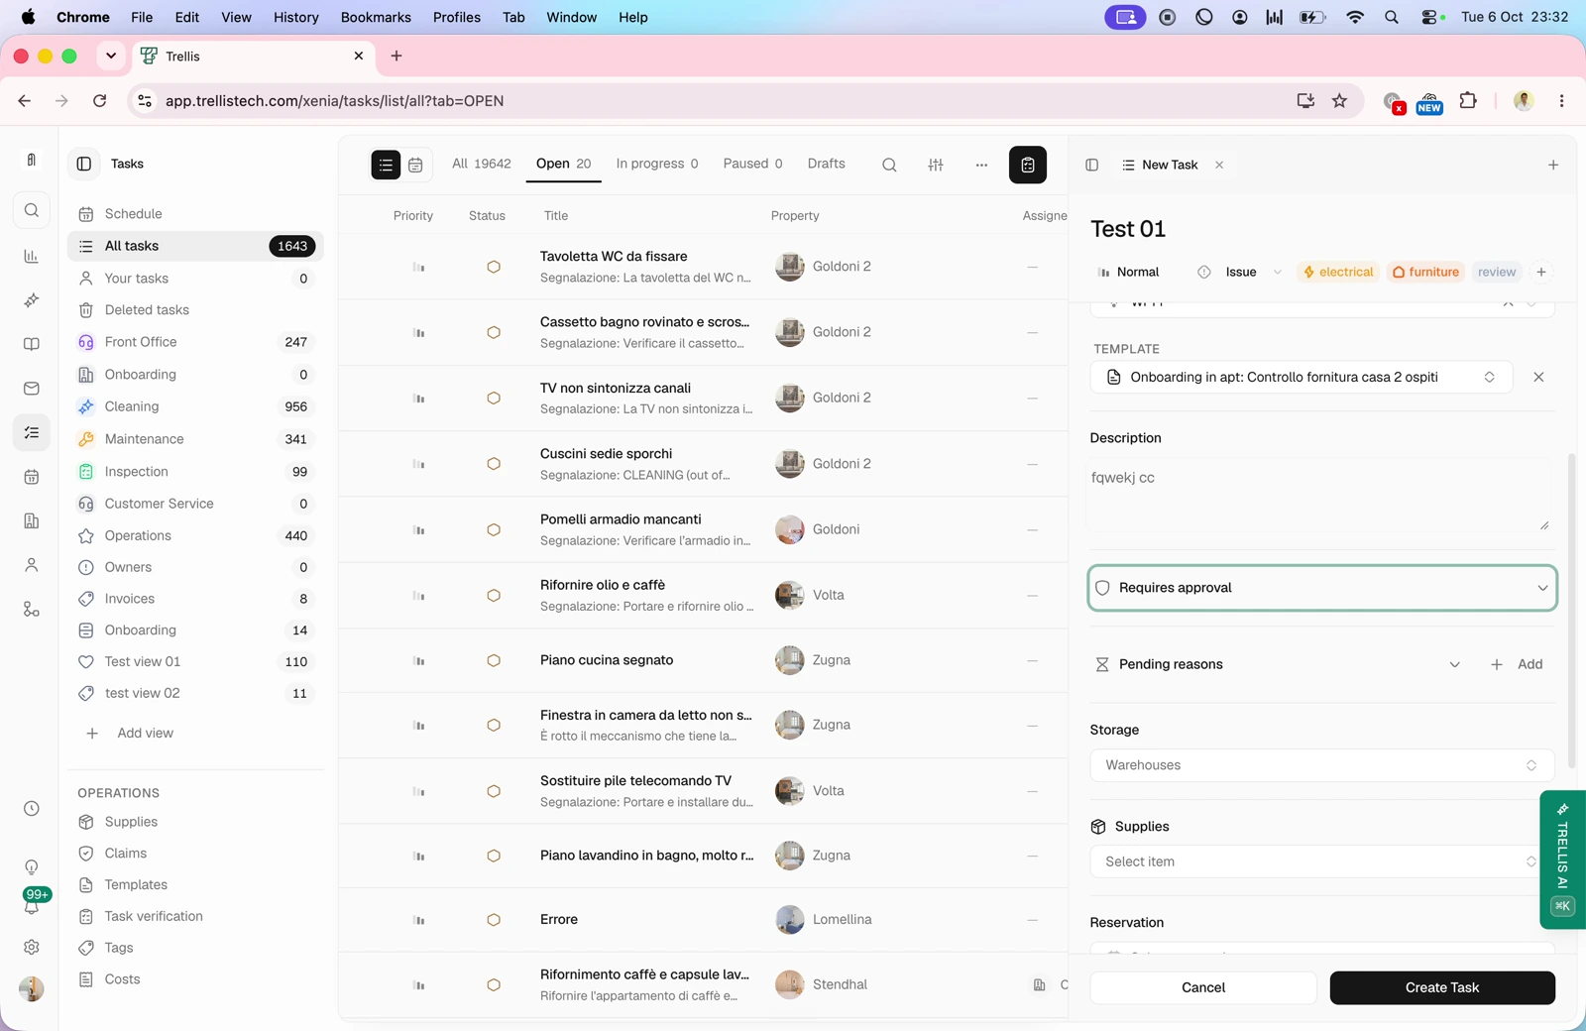Open settings gear in left rail
This screenshot has width=1586, height=1031.
32,947
